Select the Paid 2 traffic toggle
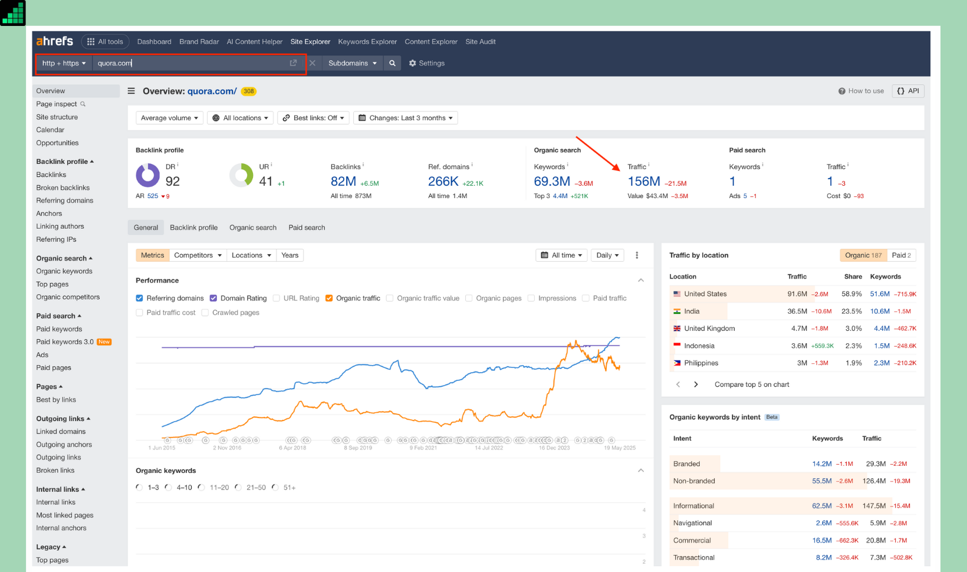 tap(902, 255)
